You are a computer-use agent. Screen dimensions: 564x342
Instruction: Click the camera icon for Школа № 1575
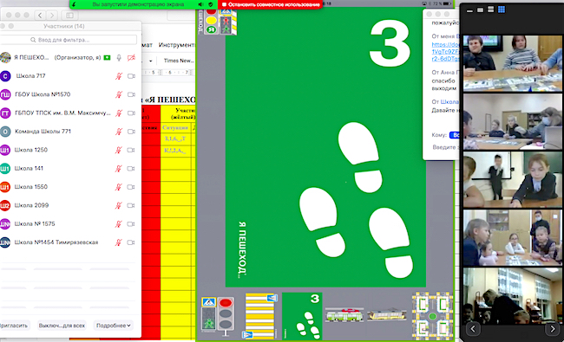pos(131,224)
